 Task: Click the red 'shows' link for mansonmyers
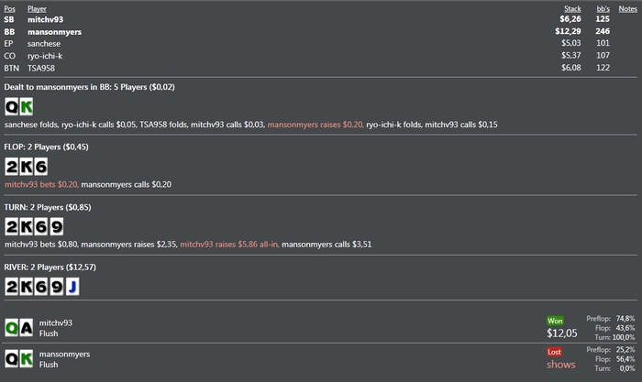coord(561,365)
